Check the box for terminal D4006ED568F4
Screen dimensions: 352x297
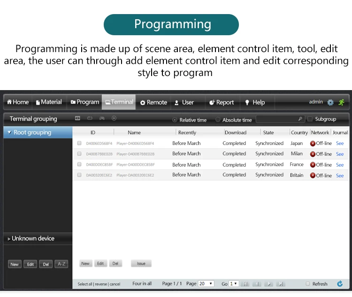click(x=79, y=143)
